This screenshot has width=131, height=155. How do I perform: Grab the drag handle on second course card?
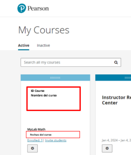tap(128, 78)
